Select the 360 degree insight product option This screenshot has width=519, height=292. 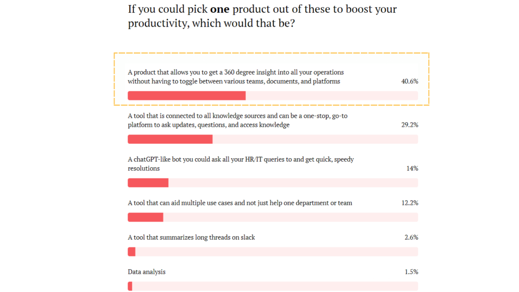tap(236, 77)
